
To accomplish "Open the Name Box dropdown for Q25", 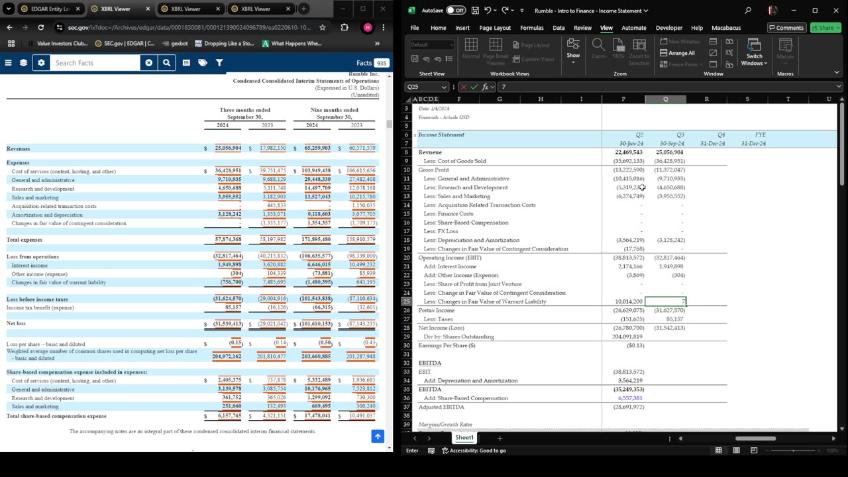I will coord(445,87).
